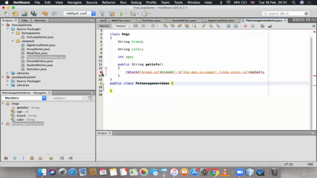Click the Profile Project toolbar icon

[145, 13]
